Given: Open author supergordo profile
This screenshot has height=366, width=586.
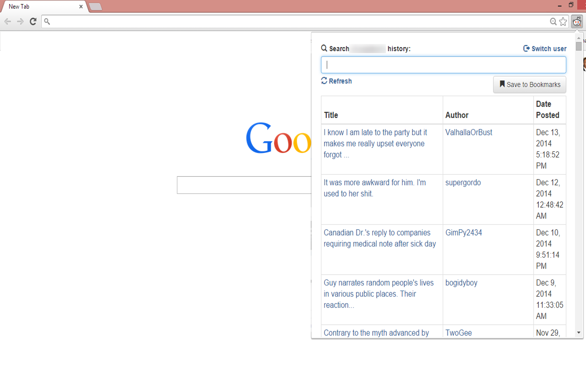Looking at the screenshot, I should [463, 183].
